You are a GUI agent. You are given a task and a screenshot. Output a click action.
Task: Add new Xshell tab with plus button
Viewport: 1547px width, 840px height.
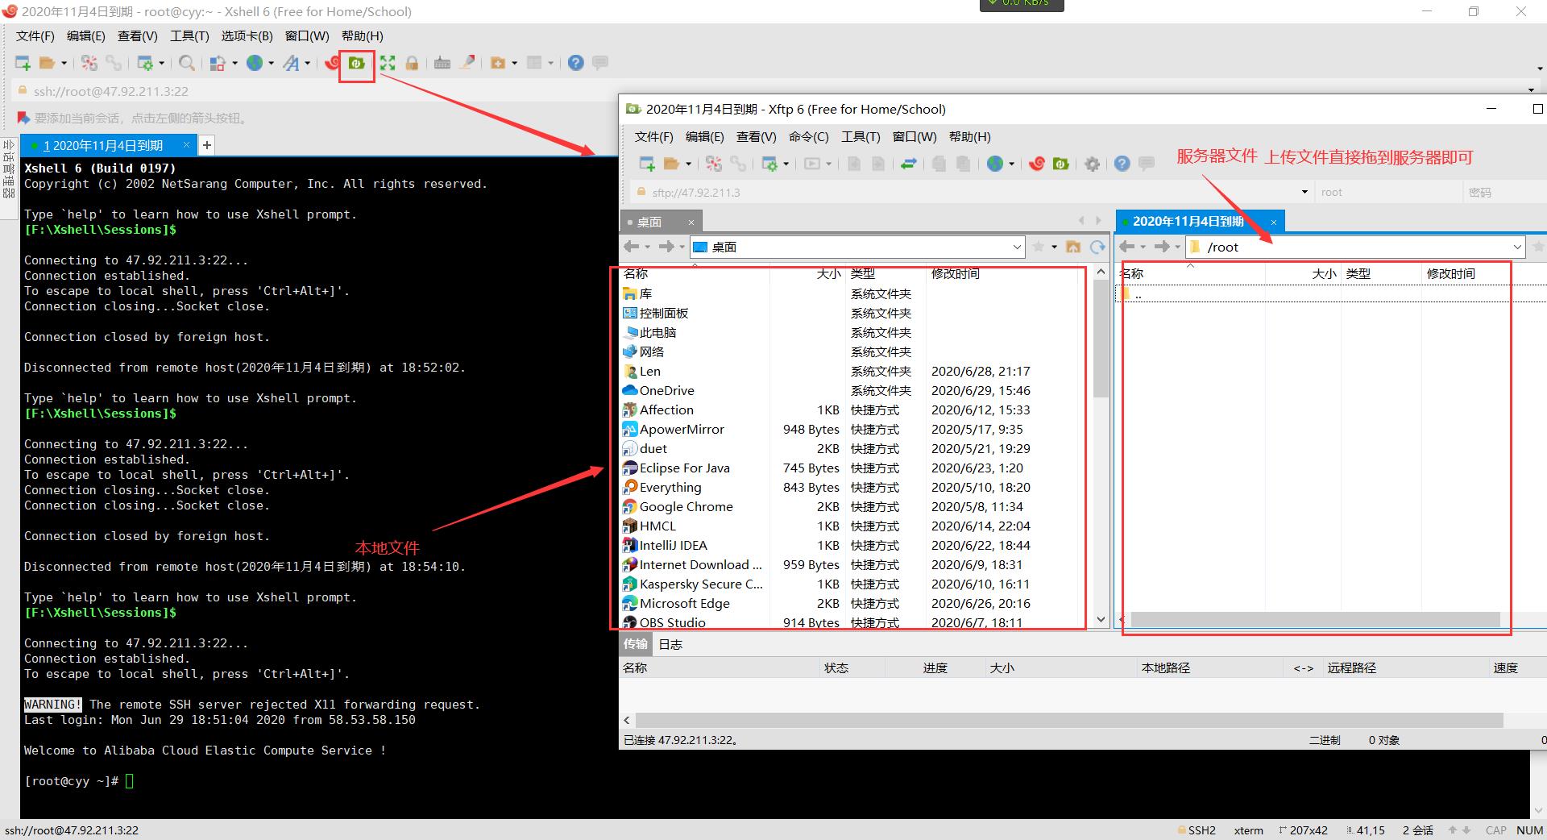207,145
